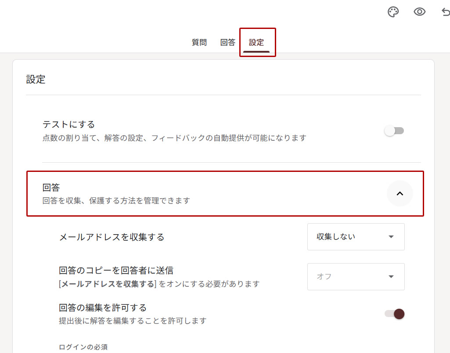This screenshot has width=450, height=353.
Task: Switch to the 質問 tab
Action: (x=199, y=43)
